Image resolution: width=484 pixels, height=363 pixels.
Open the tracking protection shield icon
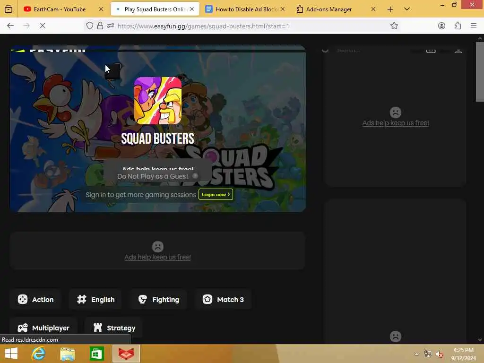(x=89, y=26)
